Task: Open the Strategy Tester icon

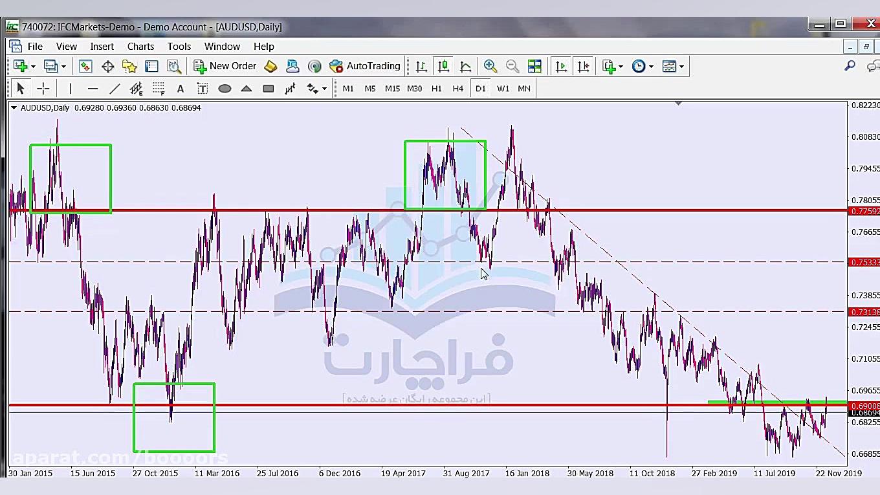Action: 173,66
